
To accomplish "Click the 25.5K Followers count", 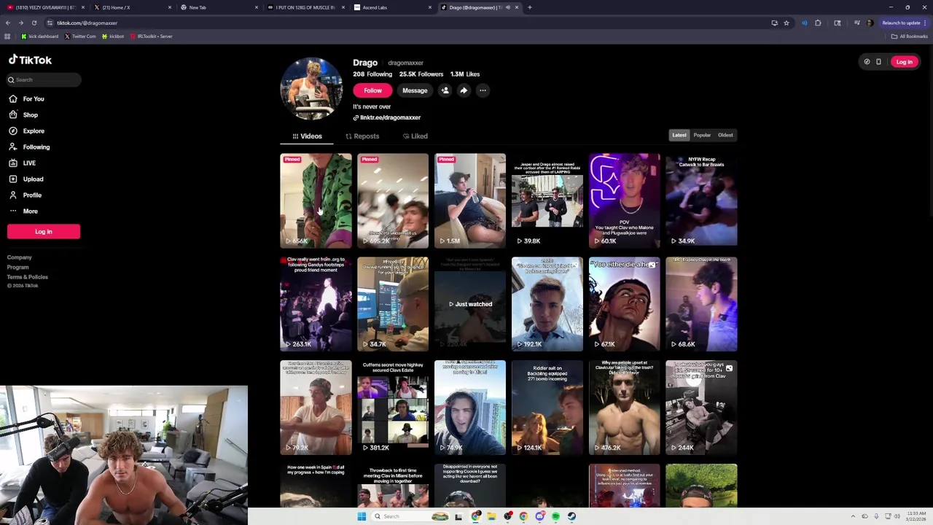I will (421, 74).
